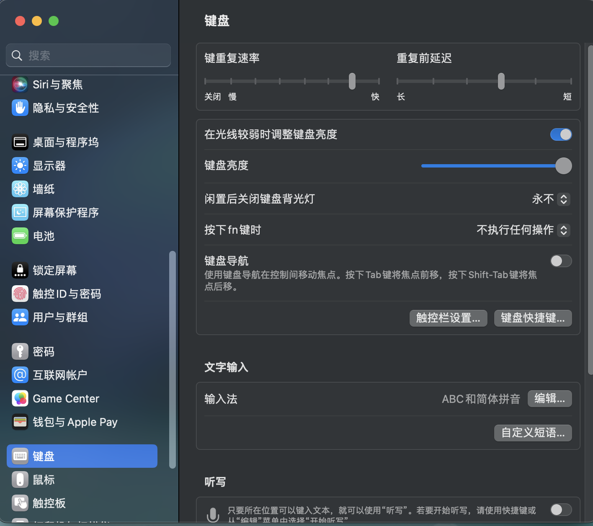This screenshot has width=593, height=526.
Task: Click the 键盘 pane title
Action: (217, 21)
